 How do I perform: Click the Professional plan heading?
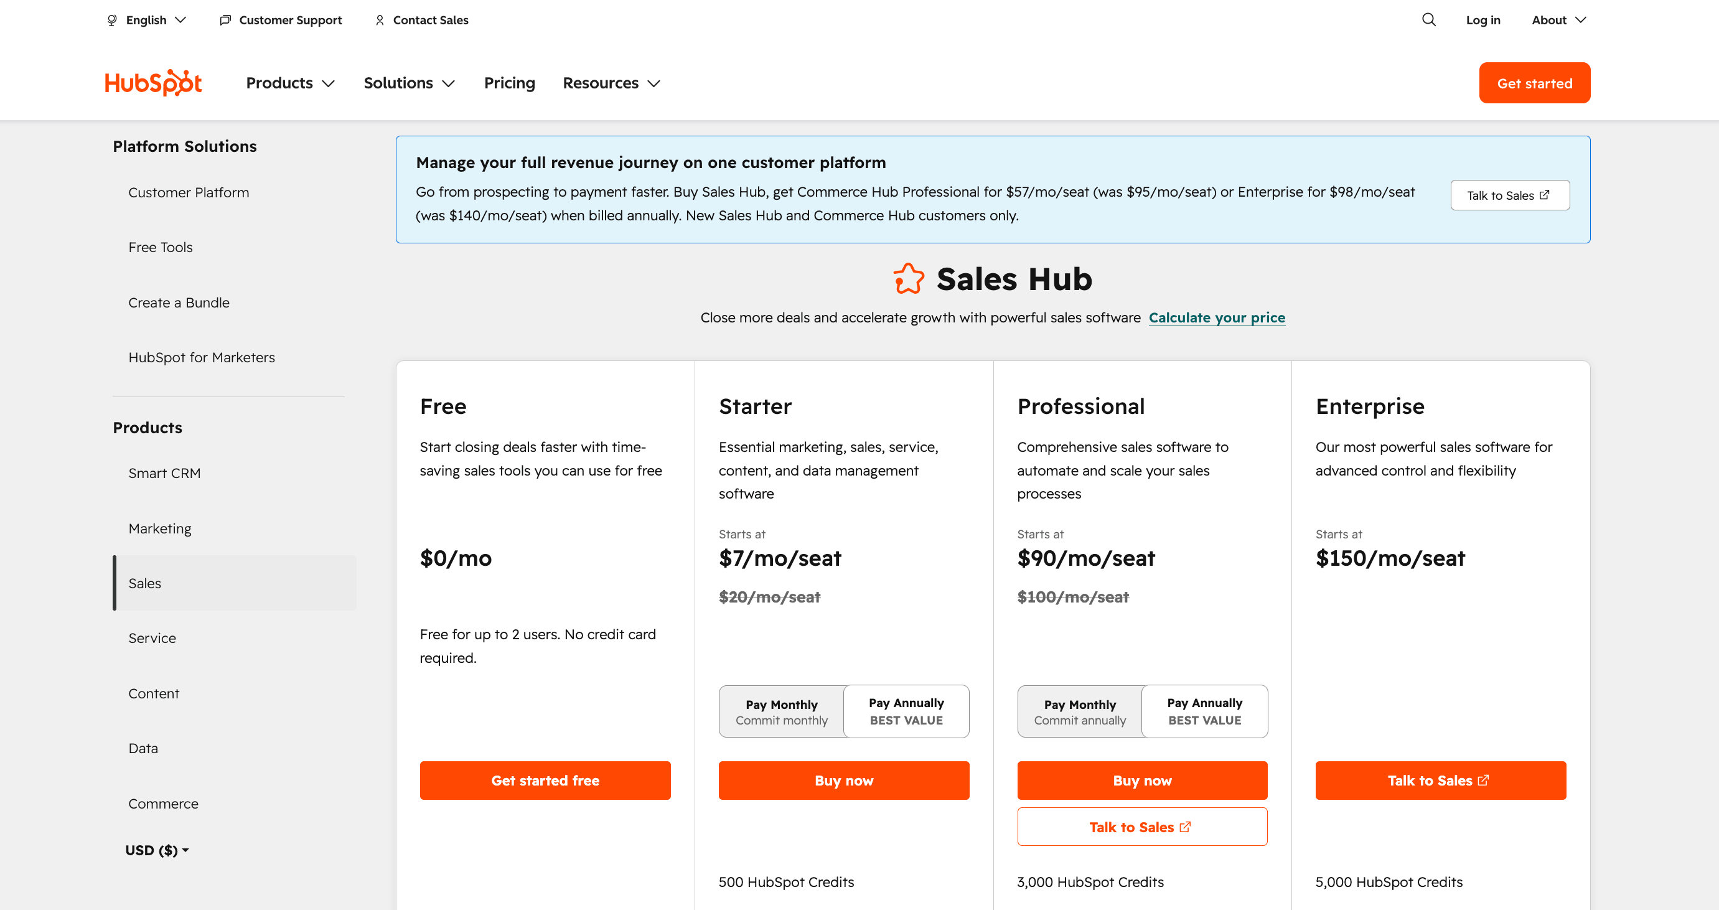1081,406
